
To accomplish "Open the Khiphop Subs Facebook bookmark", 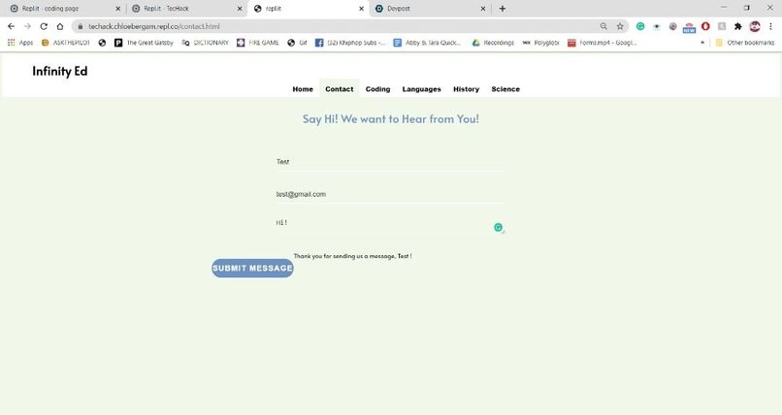I will 350,43.
